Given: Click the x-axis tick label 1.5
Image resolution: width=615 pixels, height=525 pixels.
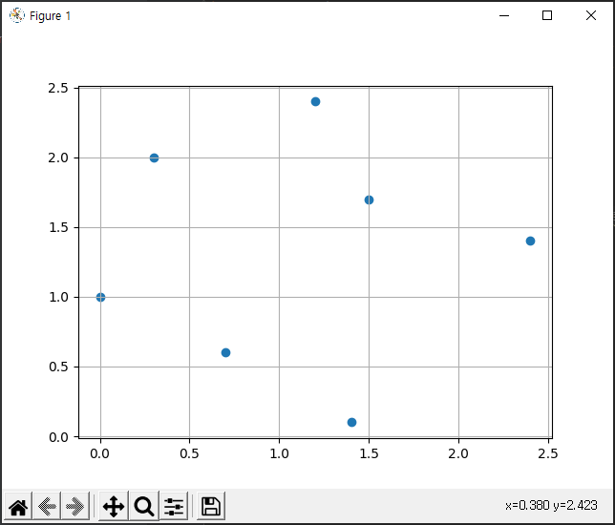Looking at the screenshot, I should pyautogui.click(x=369, y=453).
